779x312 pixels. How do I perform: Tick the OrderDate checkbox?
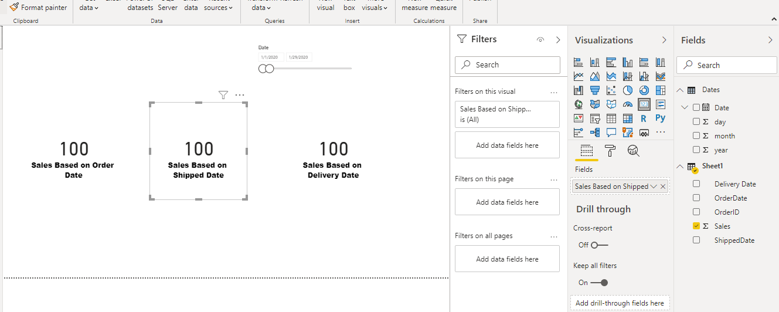pyautogui.click(x=696, y=198)
